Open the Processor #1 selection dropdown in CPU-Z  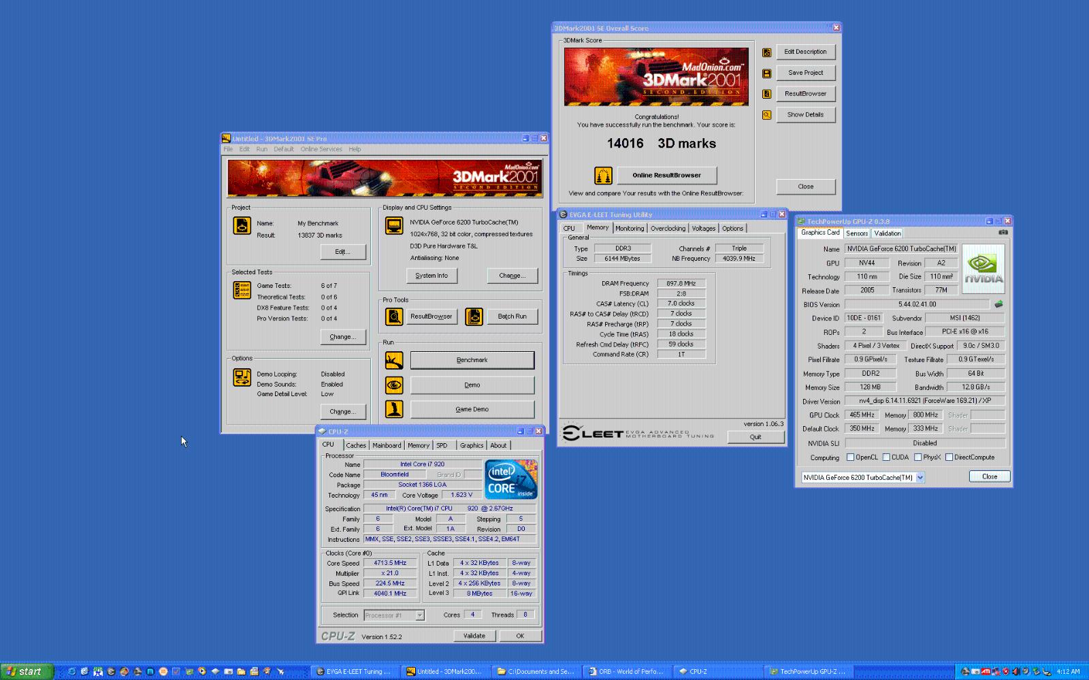click(x=420, y=615)
